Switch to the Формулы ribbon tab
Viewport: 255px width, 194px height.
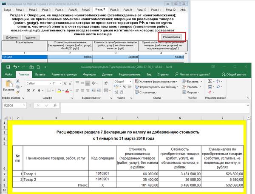point(89,74)
